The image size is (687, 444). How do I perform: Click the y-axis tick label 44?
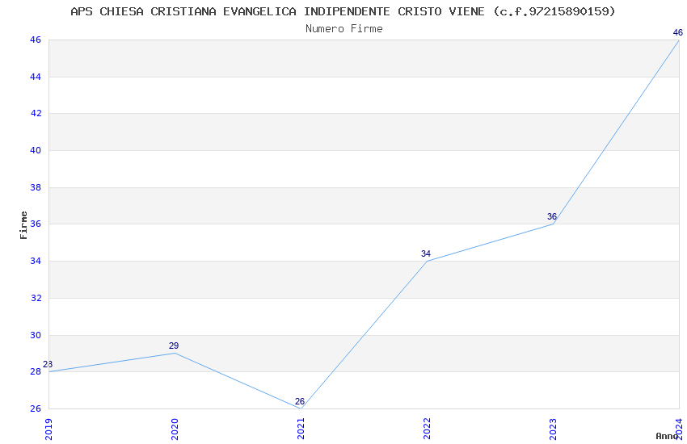[36, 77]
